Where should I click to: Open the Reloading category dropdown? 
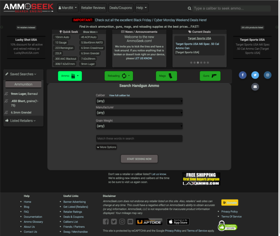coord(119,76)
